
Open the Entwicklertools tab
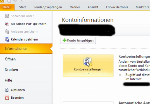[117, 7]
